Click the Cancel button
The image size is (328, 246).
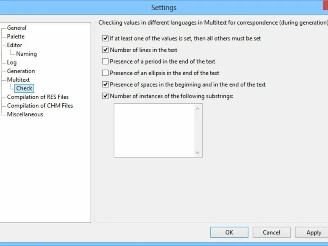pyautogui.click(x=271, y=232)
